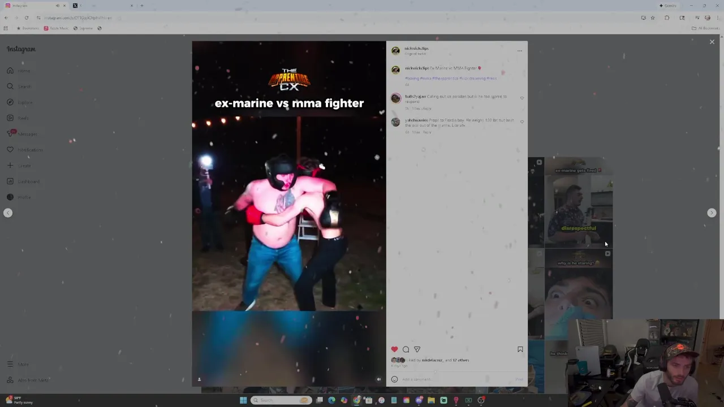Image resolution: width=724 pixels, height=407 pixels.
Task: Save the post with the bookmark icon
Action: click(x=520, y=349)
